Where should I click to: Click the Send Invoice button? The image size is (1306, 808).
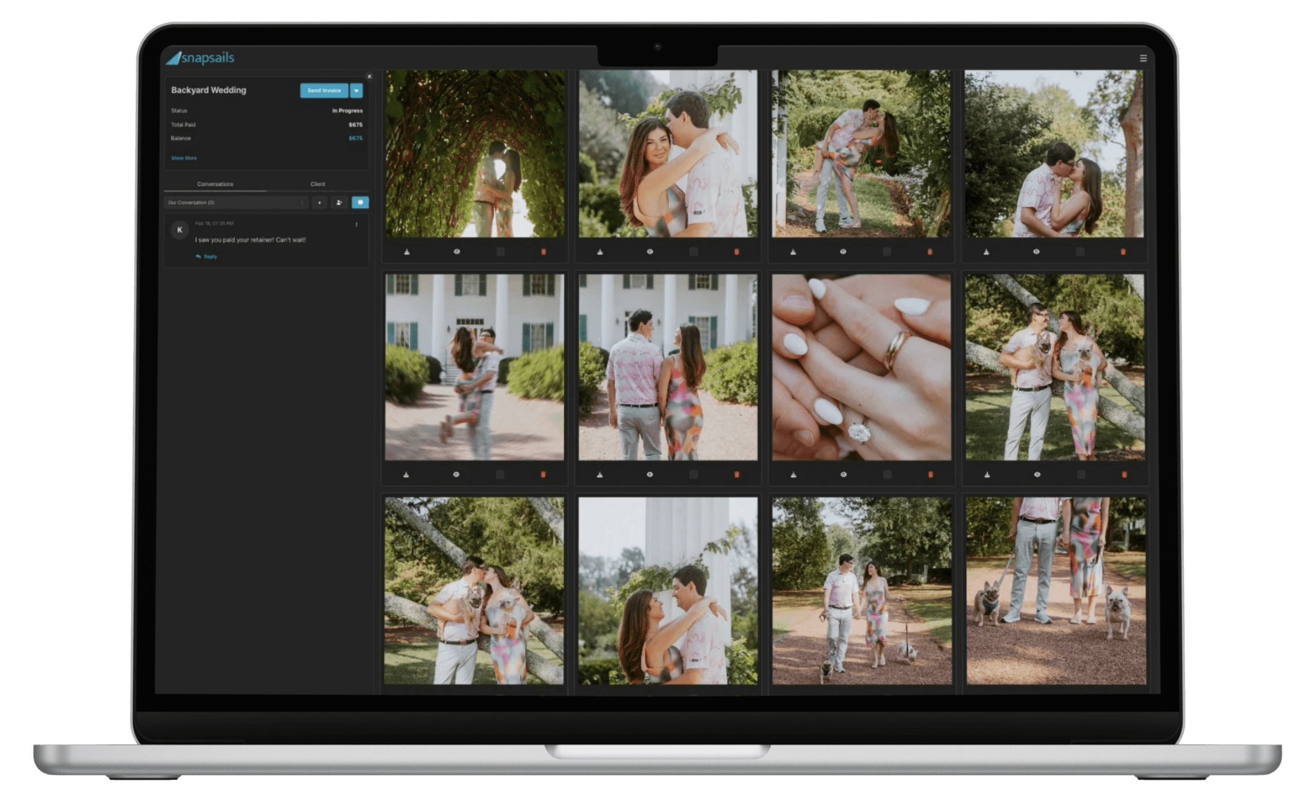[324, 91]
